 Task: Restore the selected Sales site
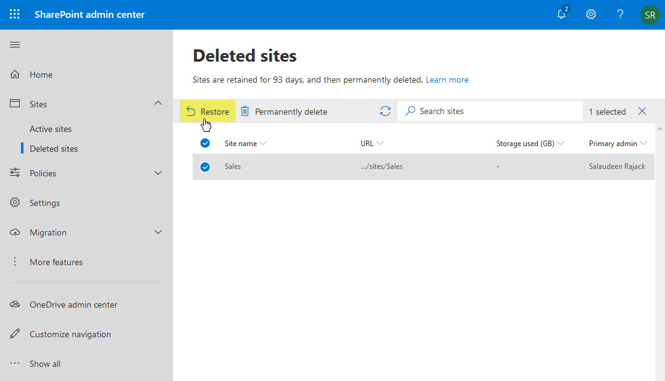pos(207,111)
